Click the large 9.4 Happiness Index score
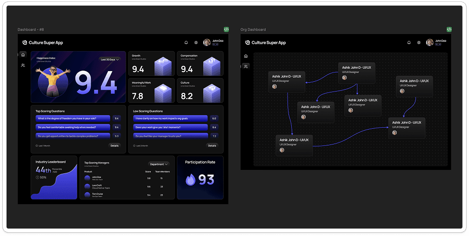Image resolution: width=469 pixels, height=236 pixels. 96,82
